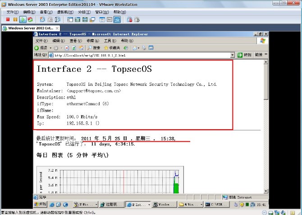Click the IE Refresh icon

(73, 47)
